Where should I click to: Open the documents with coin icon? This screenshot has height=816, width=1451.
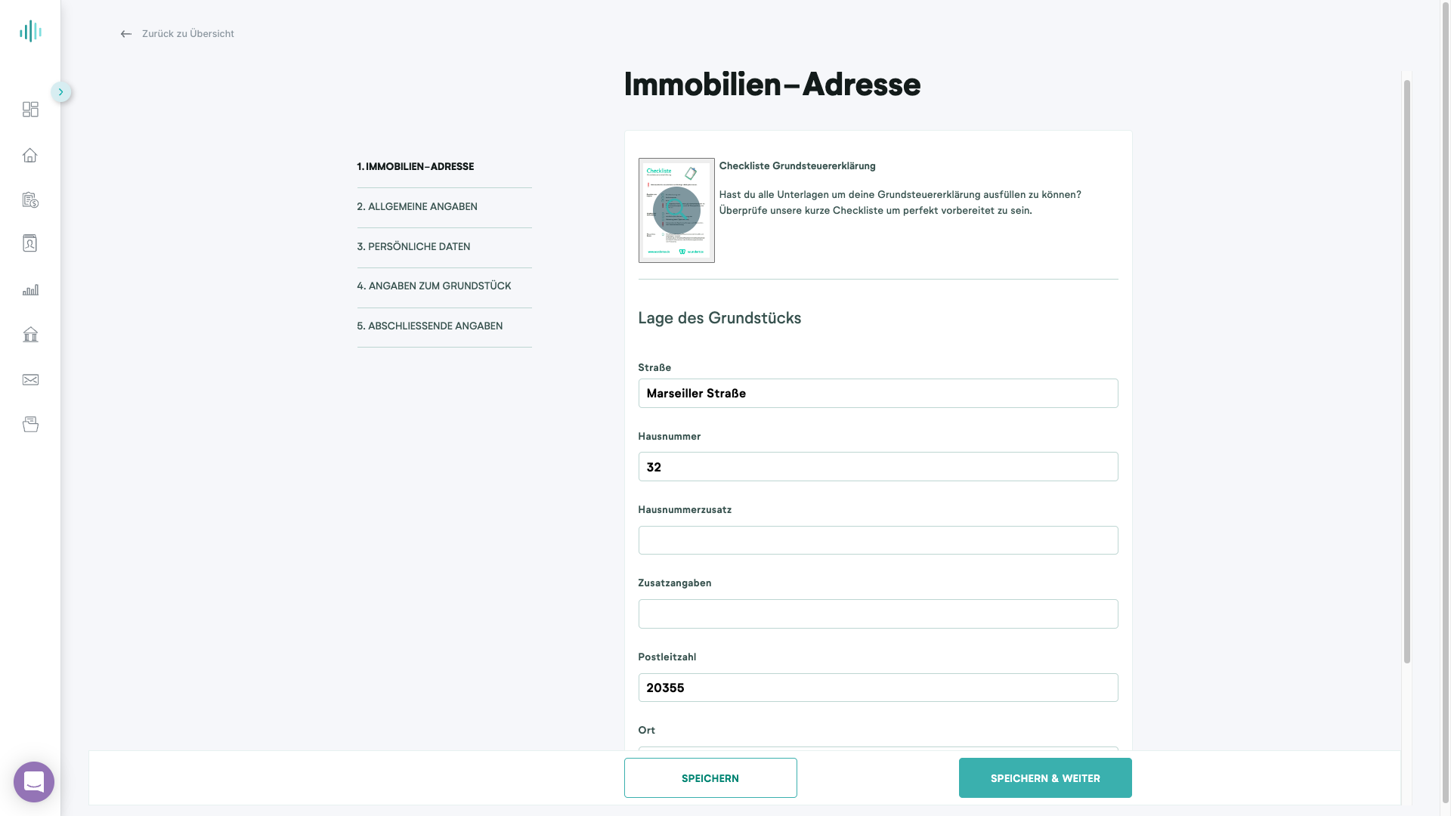[x=30, y=199]
